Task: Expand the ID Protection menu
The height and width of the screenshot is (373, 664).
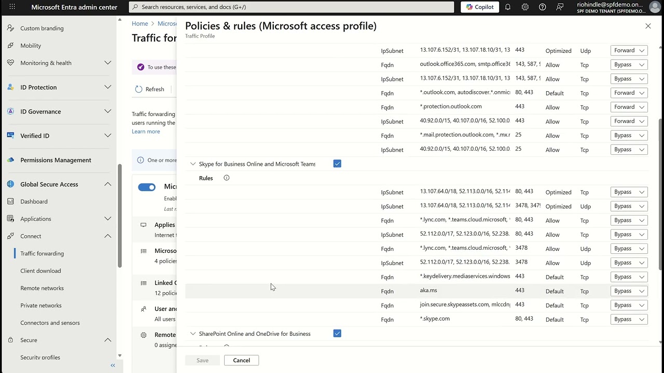Action: point(108,87)
